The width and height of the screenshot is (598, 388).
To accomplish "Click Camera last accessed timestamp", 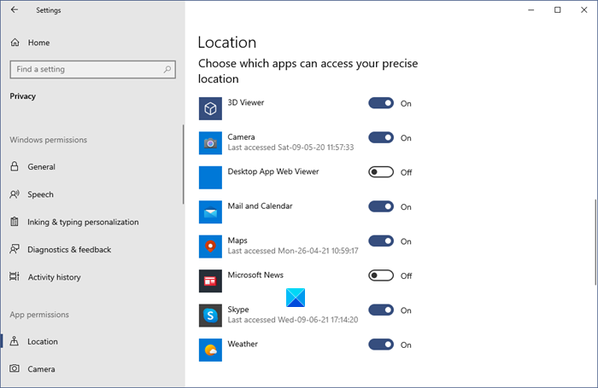I will pos(290,148).
